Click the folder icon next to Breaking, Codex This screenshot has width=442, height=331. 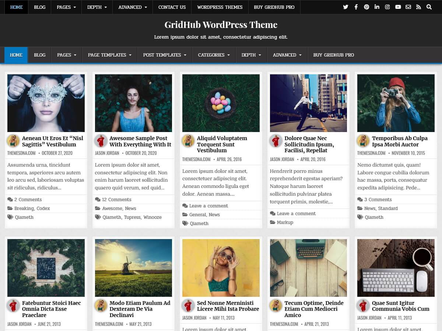point(10,209)
